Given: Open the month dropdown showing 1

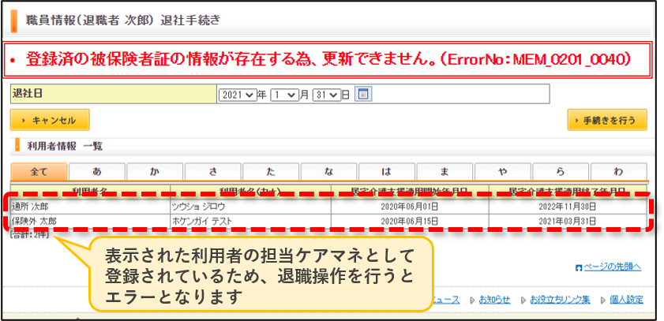Looking at the screenshot, I should coord(284,95).
